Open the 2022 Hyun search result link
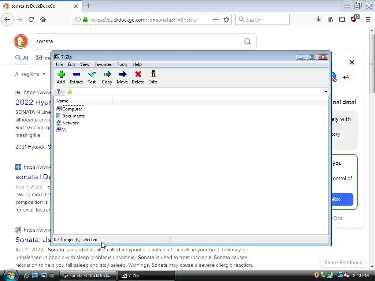The height and width of the screenshot is (281, 375). (33, 102)
